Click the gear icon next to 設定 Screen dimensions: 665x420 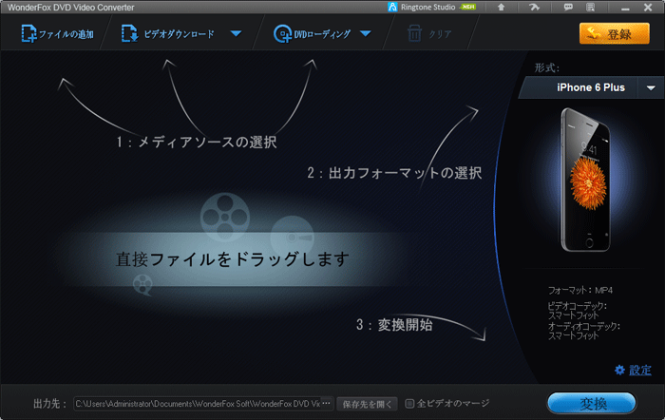619,371
